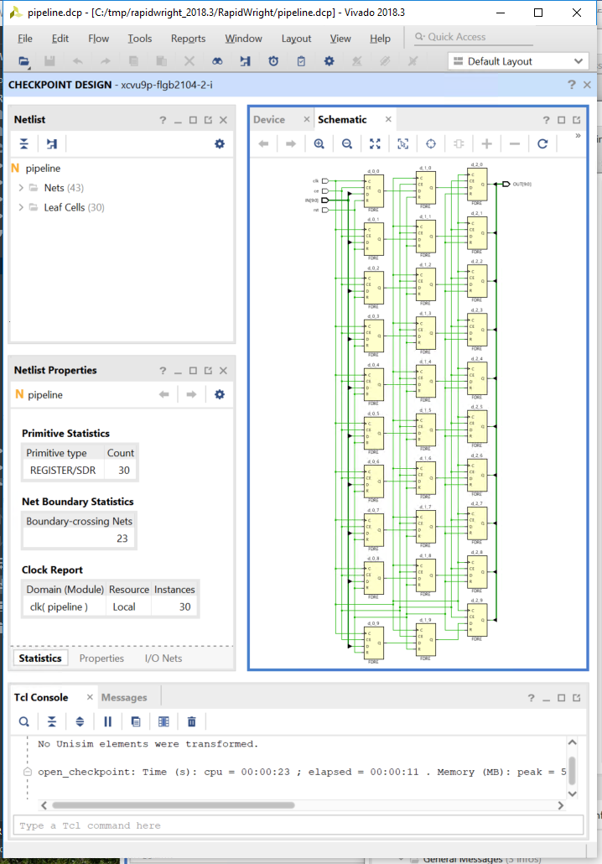Image resolution: width=602 pixels, height=864 pixels.
Task: Click schematic collapse minus icon
Action: tap(515, 143)
